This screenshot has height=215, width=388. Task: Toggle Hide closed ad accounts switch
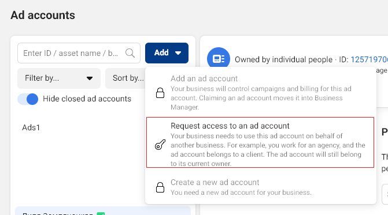[28, 99]
